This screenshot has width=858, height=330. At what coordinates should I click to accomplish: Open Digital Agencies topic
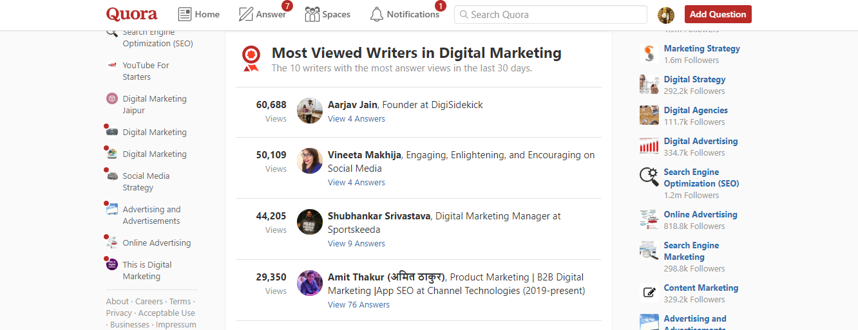(x=696, y=110)
